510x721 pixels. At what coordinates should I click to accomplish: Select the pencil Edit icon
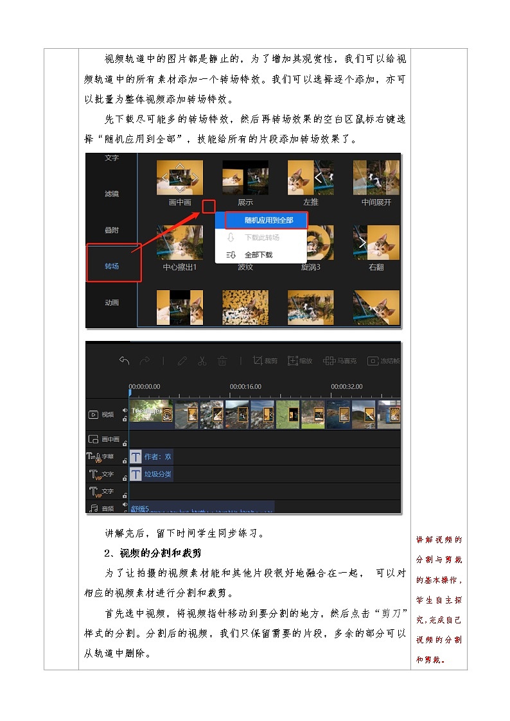(x=182, y=361)
